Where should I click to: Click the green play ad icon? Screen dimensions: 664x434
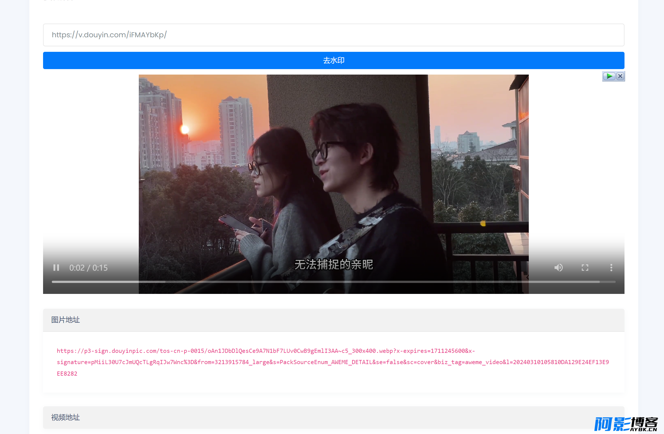click(609, 76)
